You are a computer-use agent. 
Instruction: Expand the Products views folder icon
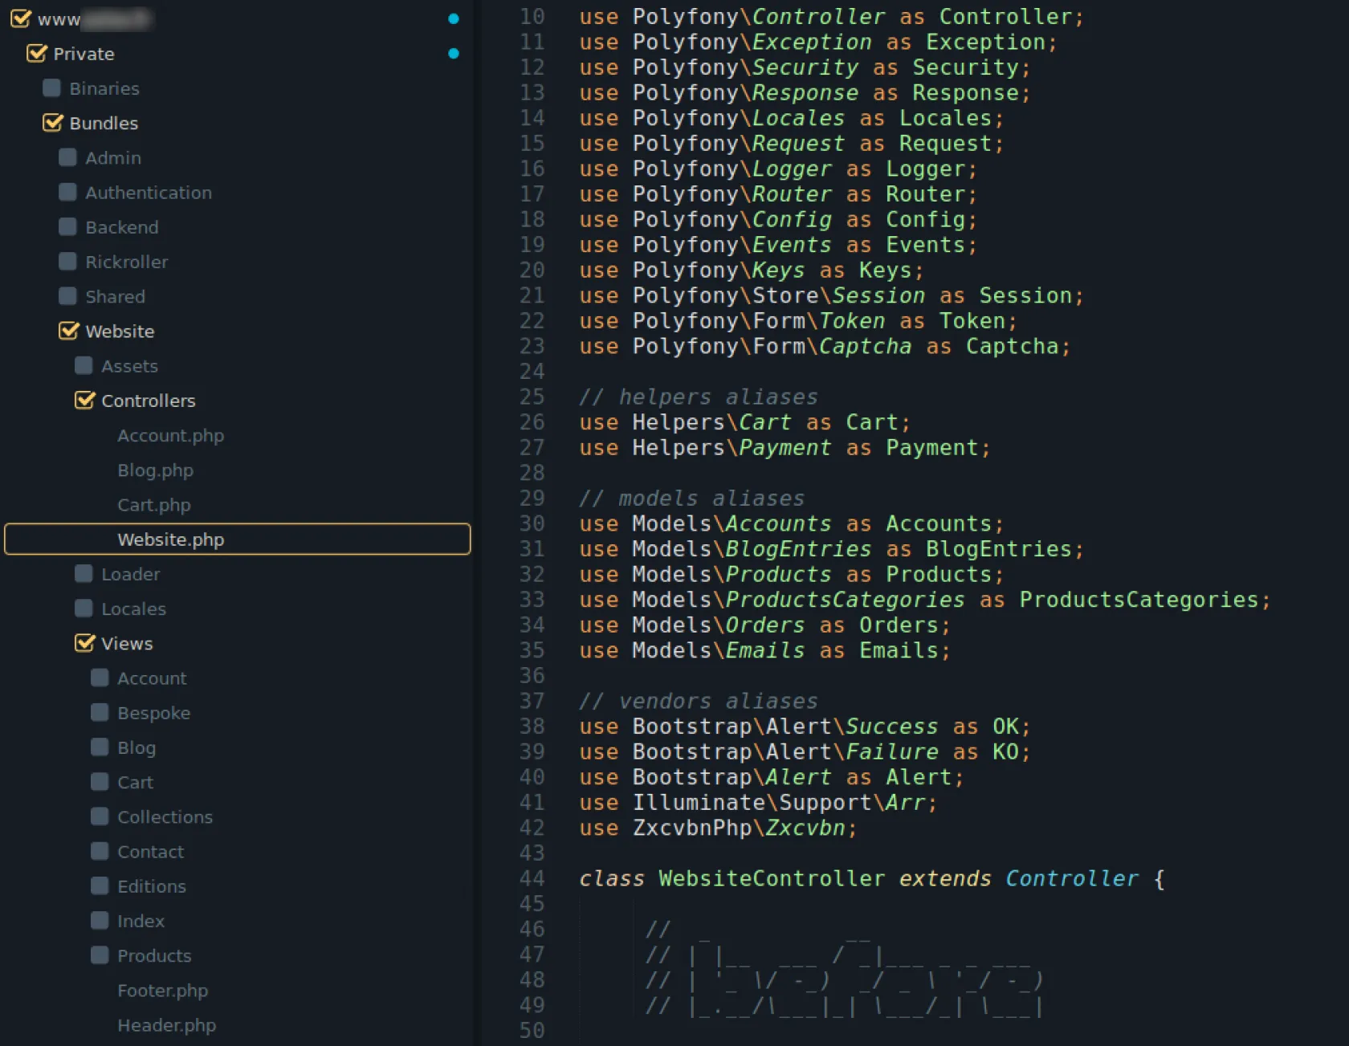(100, 955)
